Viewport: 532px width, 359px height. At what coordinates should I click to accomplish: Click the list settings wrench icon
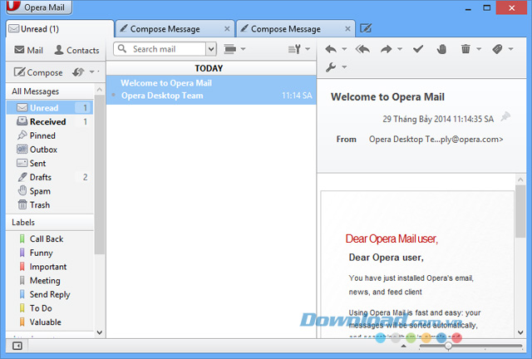click(294, 49)
